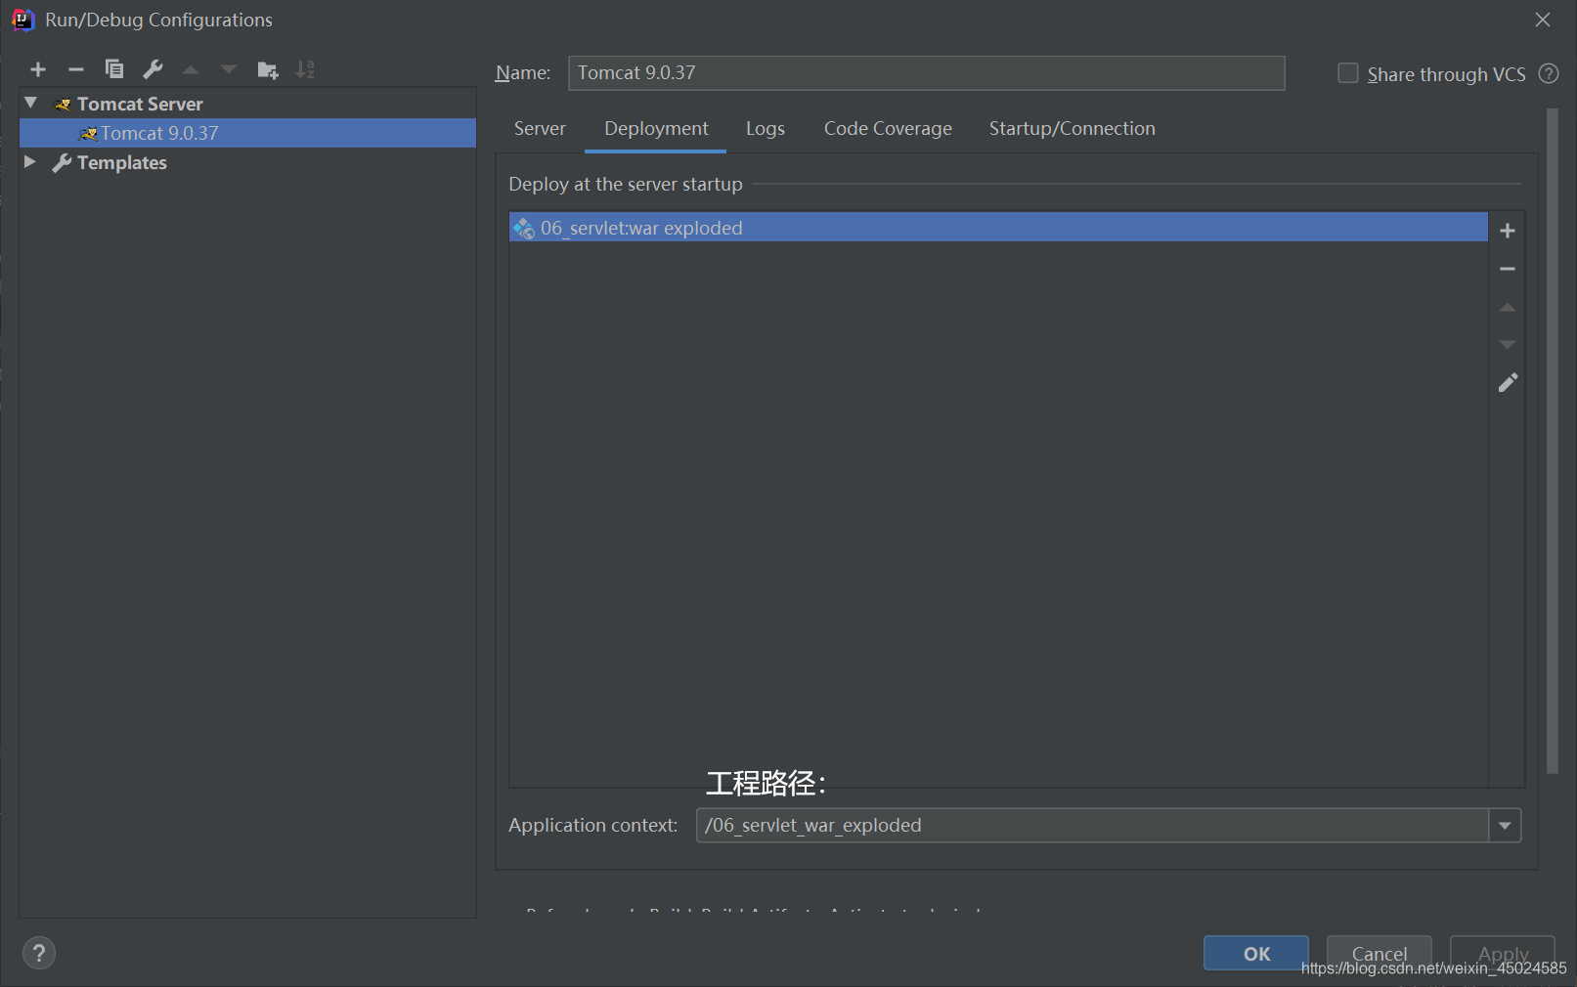Image resolution: width=1577 pixels, height=987 pixels.
Task: Expand the Templates tree node
Action: (x=30, y=161)
